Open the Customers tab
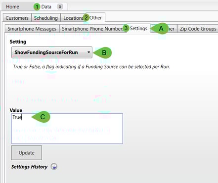The image size is (218, 183). point(17,18)
